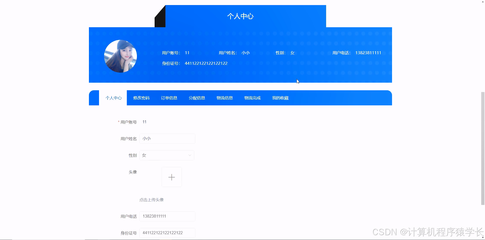The height and width of the screenshot is (240, 485).
Task: Click the 个人中心 page title header
Action: point(240,16)
